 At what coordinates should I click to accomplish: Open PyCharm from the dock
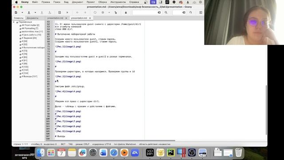(171, 152)
